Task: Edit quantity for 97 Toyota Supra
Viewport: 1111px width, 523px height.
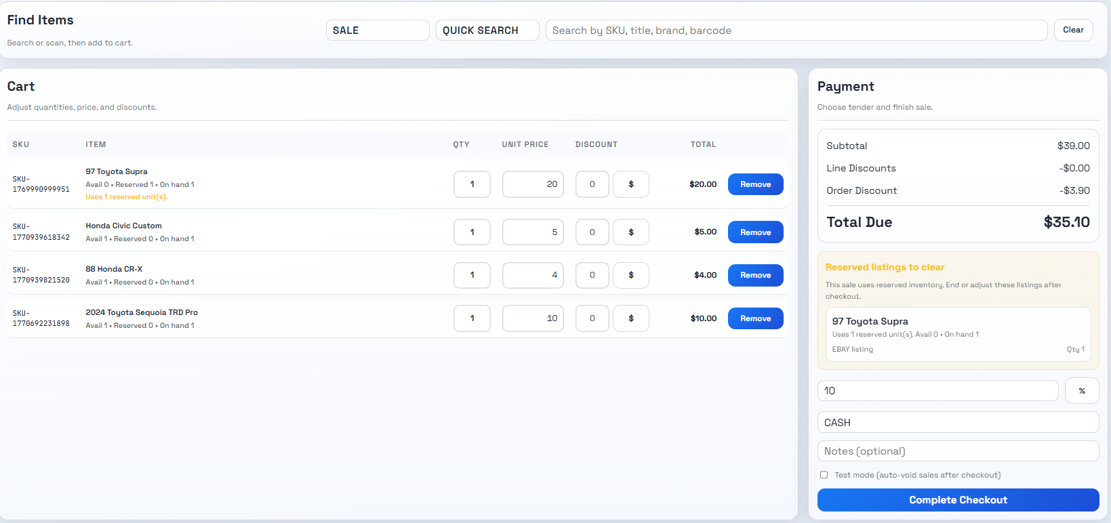Action: tap(472, 184)
